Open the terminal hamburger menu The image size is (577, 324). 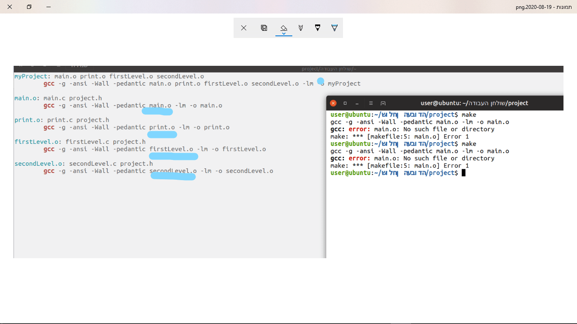[x=371, y=103]
